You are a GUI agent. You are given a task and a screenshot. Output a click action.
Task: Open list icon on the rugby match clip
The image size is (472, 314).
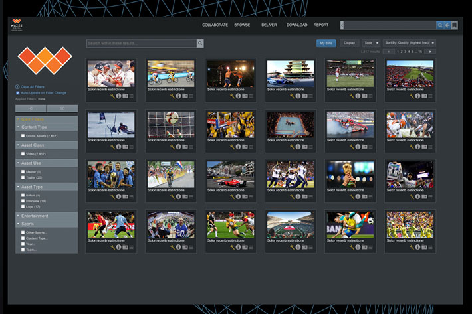[251, 247]
